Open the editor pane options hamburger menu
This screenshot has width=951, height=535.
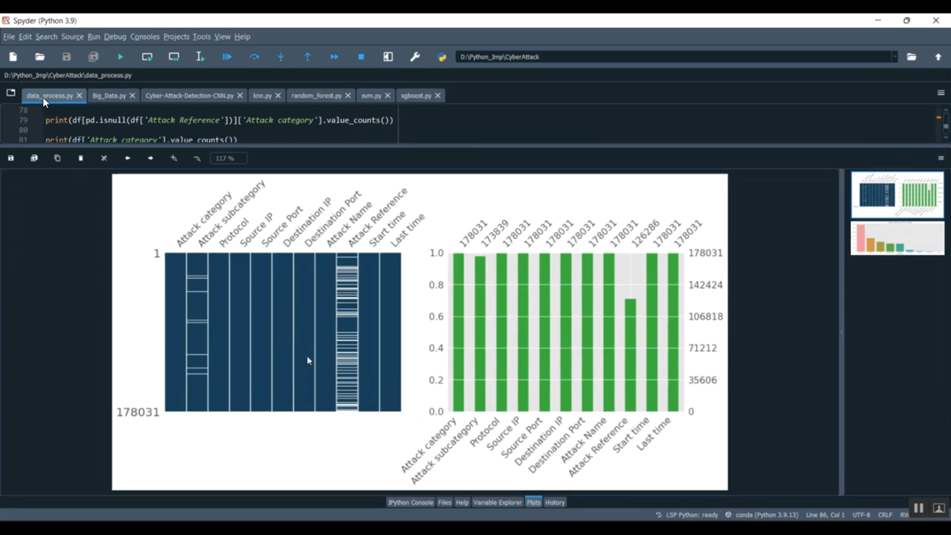click(941, 93)
